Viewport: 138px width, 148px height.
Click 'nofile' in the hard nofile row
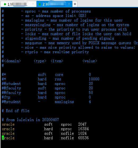[x=67, y=138]
